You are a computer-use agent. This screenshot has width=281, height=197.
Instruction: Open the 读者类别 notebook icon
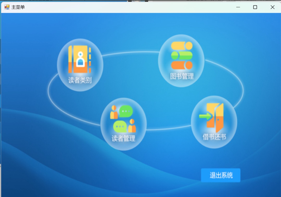[x=79, y=60]
